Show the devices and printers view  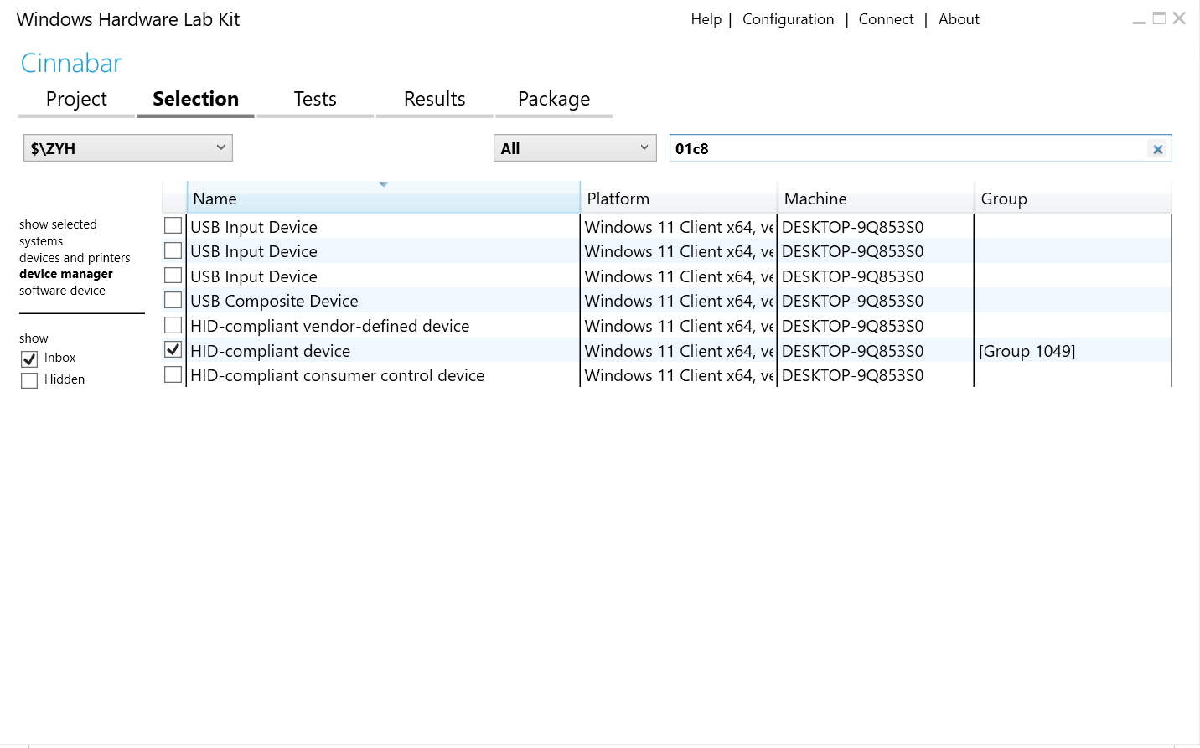pyautogui.click(x=75, y=258)
